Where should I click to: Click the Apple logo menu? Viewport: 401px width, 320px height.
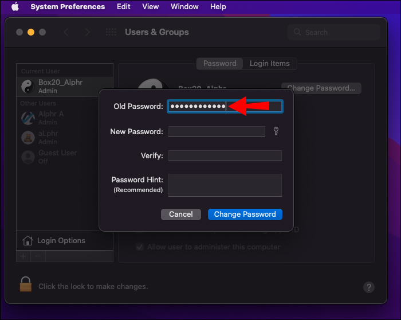(x=15, y=7)
